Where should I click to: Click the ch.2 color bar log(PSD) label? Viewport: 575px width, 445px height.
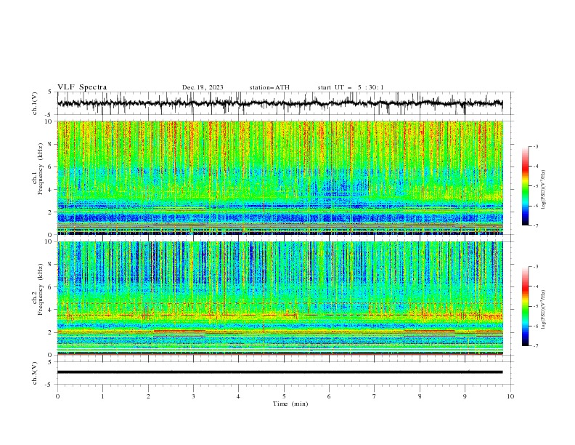[543, 310]
